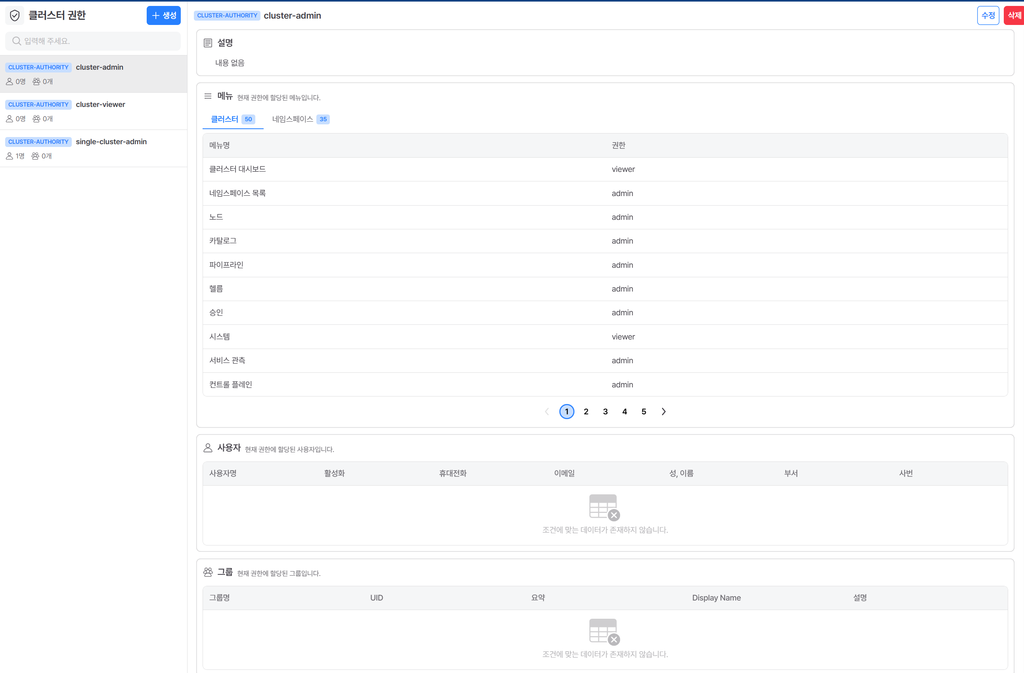The height and width of the screenshot is (673, 1024).
Task: Click the 설명 document icon
Action: (x=208, y=42)
